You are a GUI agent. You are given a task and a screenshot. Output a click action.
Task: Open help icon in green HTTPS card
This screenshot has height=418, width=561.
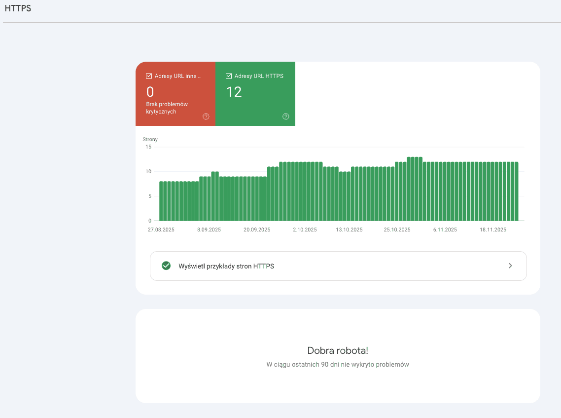click(x=285, y=116)
